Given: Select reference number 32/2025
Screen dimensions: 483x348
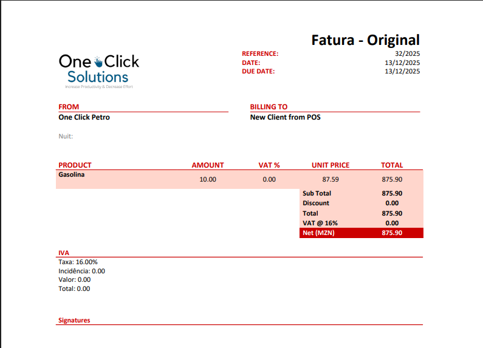Looking at the screenshot, I should (407, 53).
